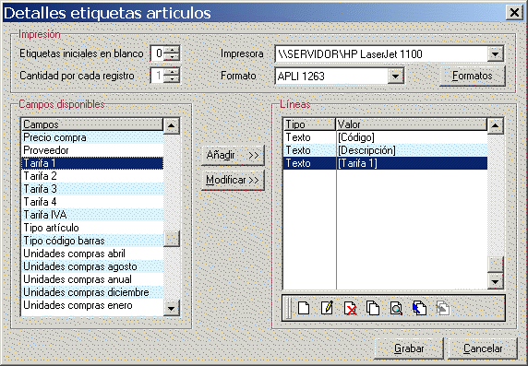
Task: Open the Formatos button
Action: pos(473,76)
